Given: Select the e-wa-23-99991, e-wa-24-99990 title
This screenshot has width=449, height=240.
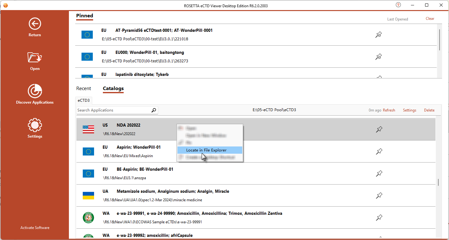Looking at the screenshot, I should pos(199,213).
